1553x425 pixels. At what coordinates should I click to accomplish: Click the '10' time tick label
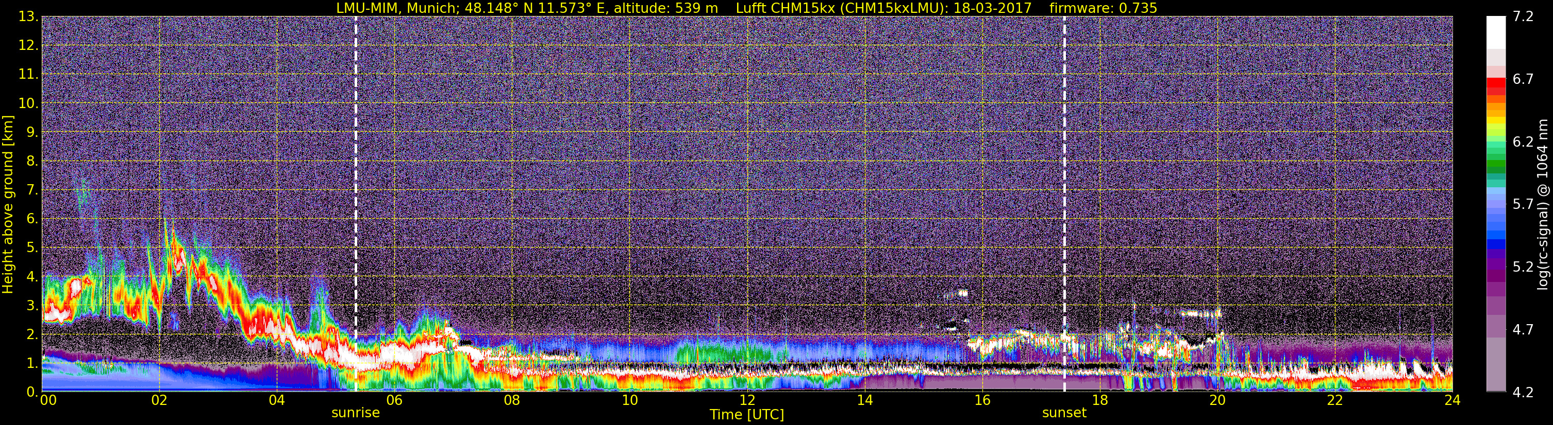pyautogui.click(x=629, y=401)
